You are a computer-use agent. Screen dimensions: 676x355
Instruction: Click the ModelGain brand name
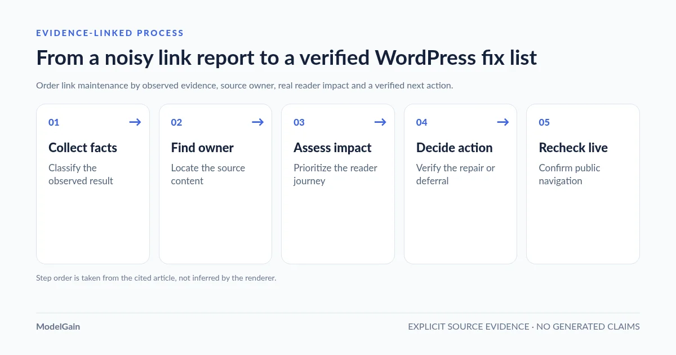[x=58, y=326]
